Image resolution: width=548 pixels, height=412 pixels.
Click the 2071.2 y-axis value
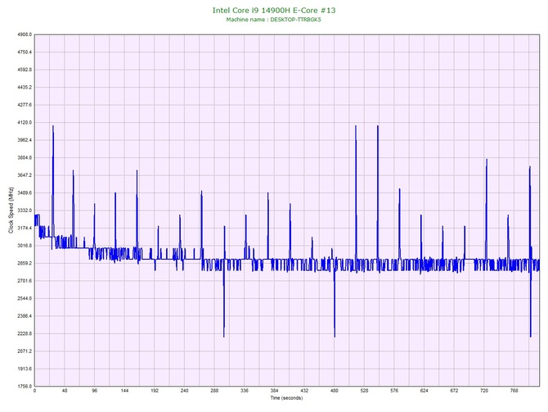[x=25, y=351]
